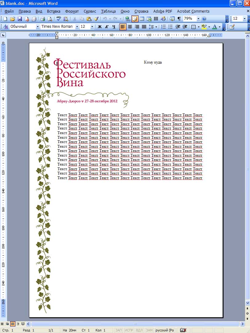The height and width of the screenshot is (333, 250).
Task: Open the Acrobat Comments menu
Action: (193, 11)
